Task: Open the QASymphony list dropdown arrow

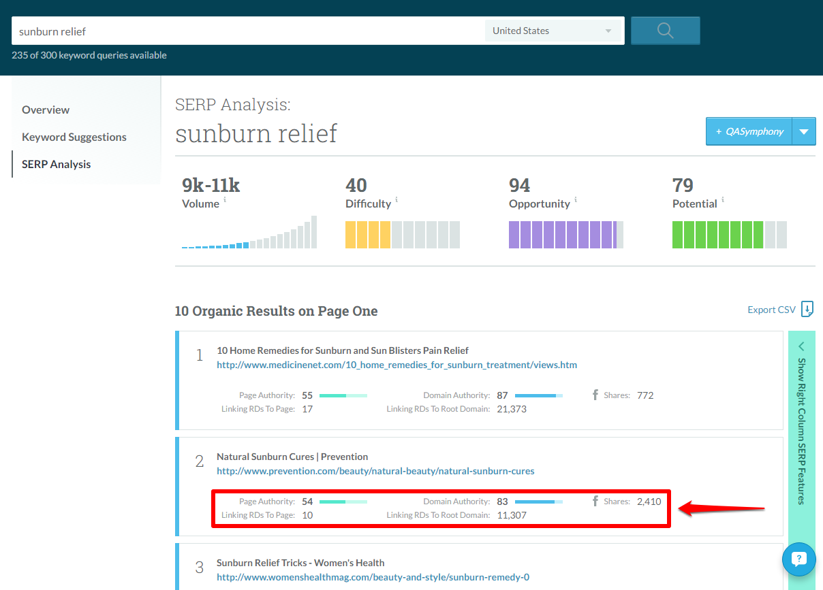Action: pyautogui.click(x=804, y=131)
